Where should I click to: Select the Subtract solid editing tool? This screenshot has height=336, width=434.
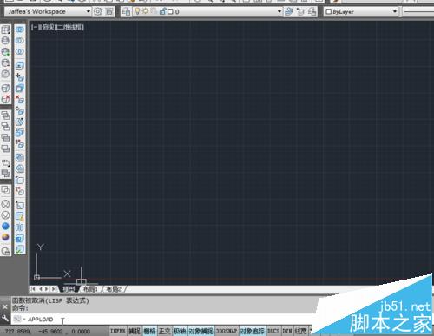(20, 41)
